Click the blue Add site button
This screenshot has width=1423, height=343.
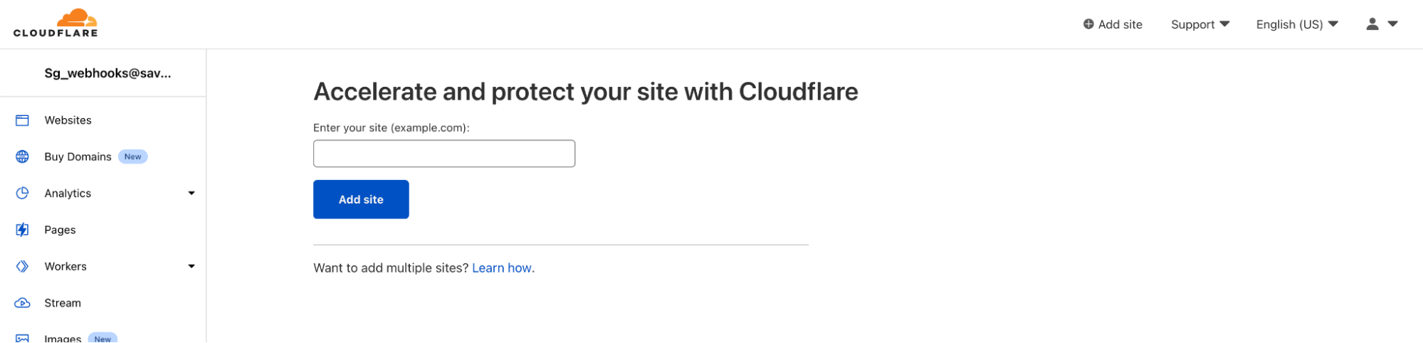pos(361,199)
